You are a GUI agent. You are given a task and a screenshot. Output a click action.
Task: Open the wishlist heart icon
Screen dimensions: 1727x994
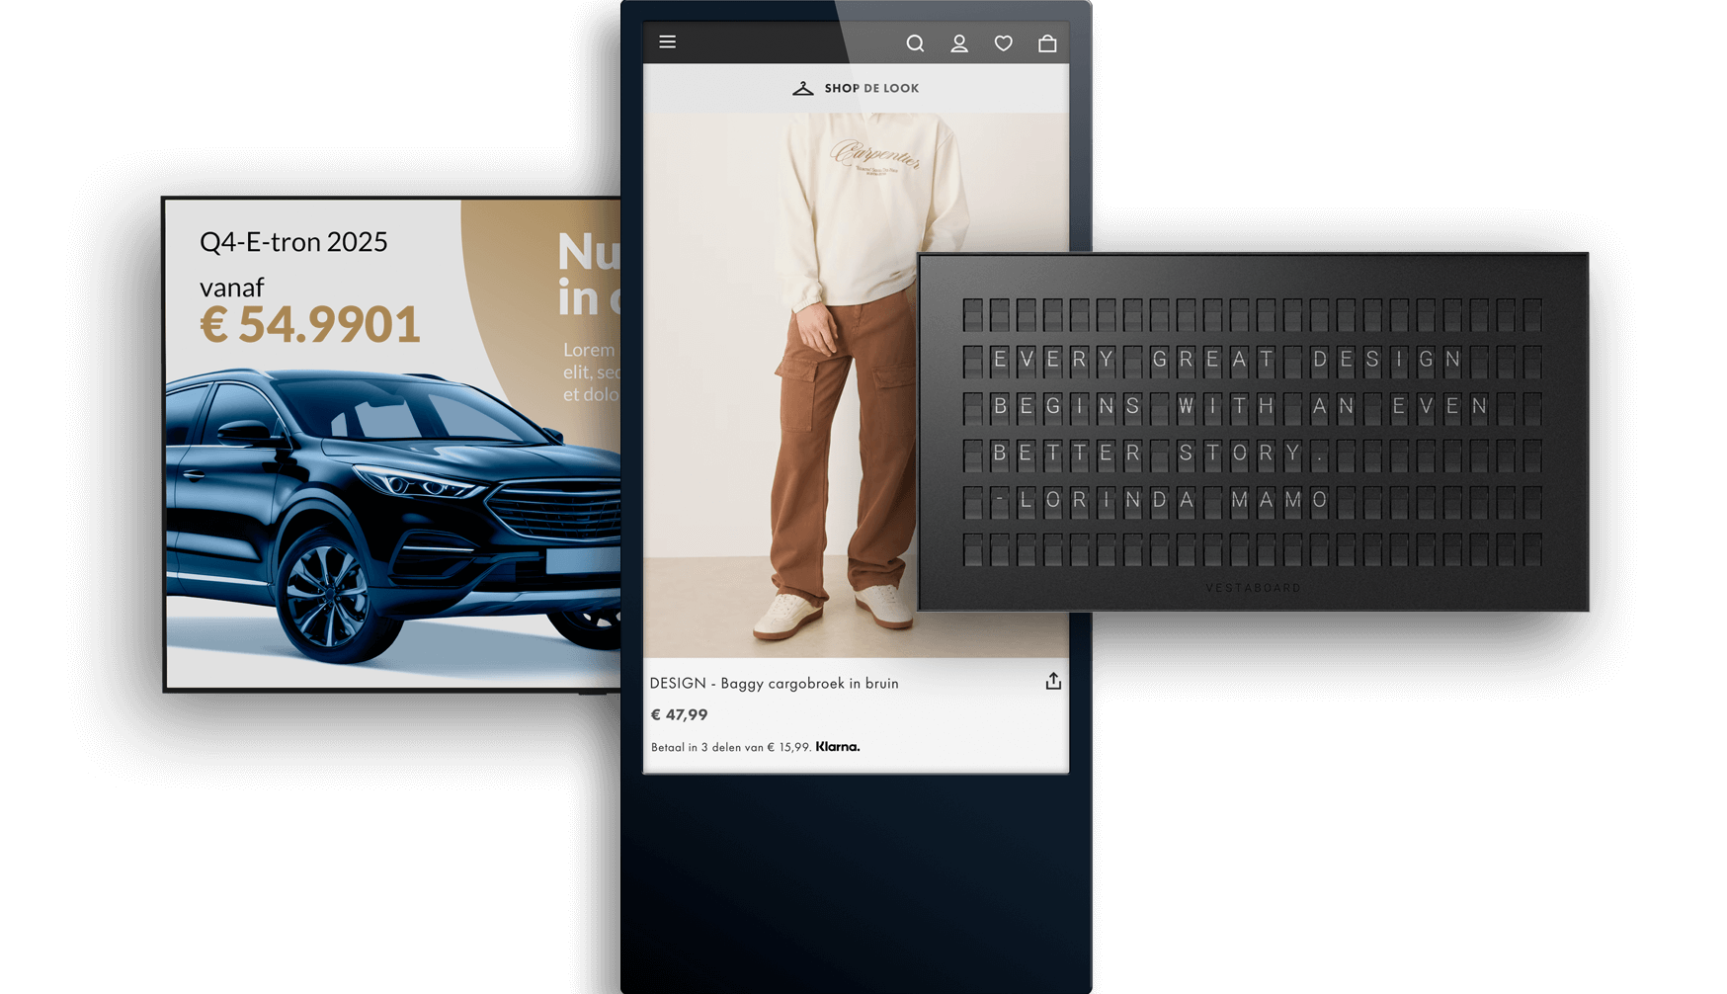point(1003,43)
